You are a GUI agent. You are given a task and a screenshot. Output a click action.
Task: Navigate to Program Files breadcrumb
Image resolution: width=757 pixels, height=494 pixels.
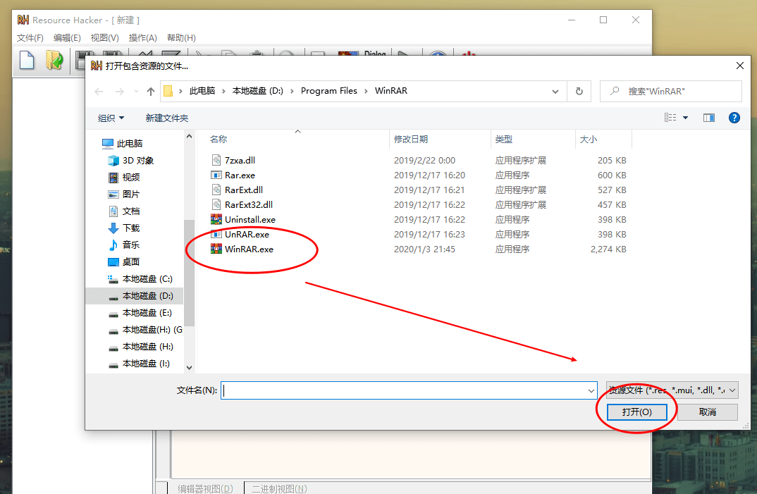coord(328,91)
